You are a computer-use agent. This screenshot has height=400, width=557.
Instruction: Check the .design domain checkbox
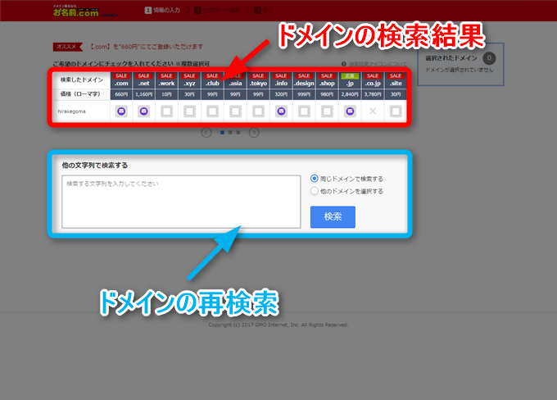pos(304,111)
